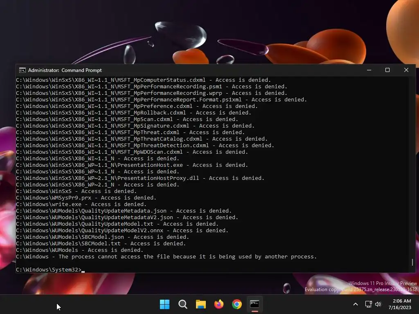Minimize the Command Prompt window
This screenshot has height=314, width=419.
coord(369,70)
